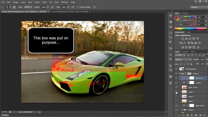This screenshot has width=208, height=117.
Task: Enable airbrush mode next to Flow
Action: [x=73, y=7]
